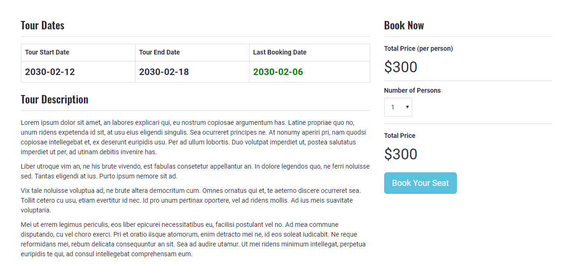Viewport: 584px width, 266px height.
Task: Click the Tour Description heading
Action: tap(54, 100)
